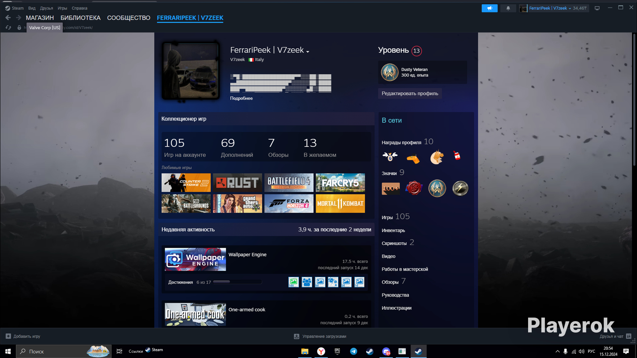
Task: Reload the page with the refresh icon
Action: pyautogui.click(x=8, y=28)
